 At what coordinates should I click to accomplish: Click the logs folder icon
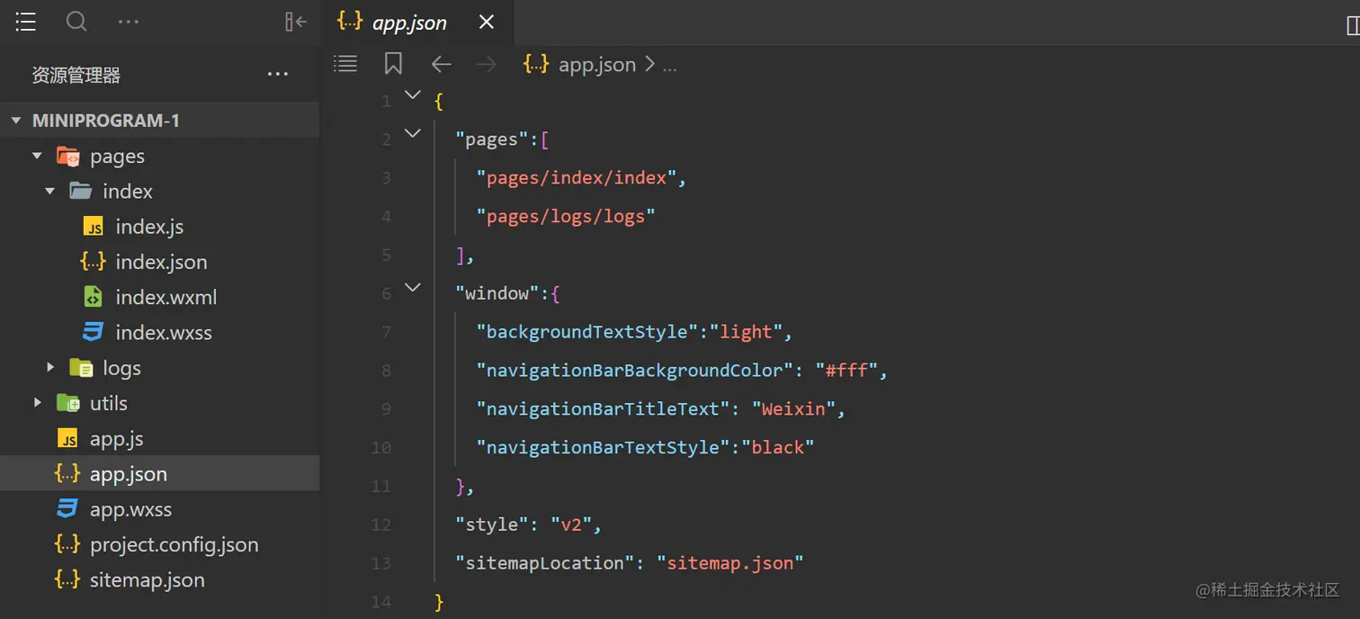(81, 368)
